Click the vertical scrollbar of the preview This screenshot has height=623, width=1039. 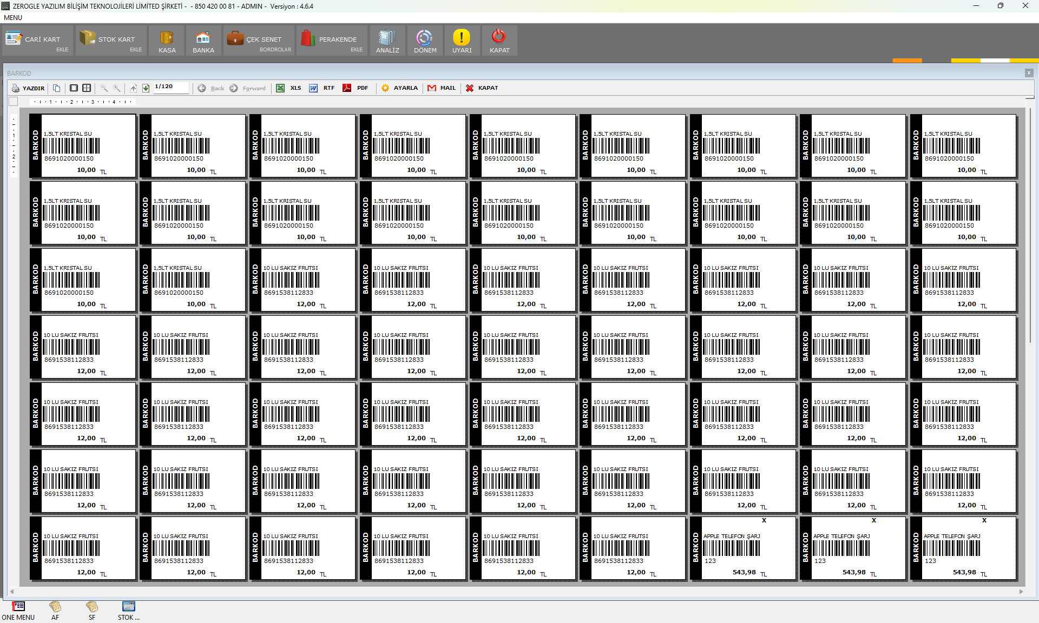(x=1030, y=224)
